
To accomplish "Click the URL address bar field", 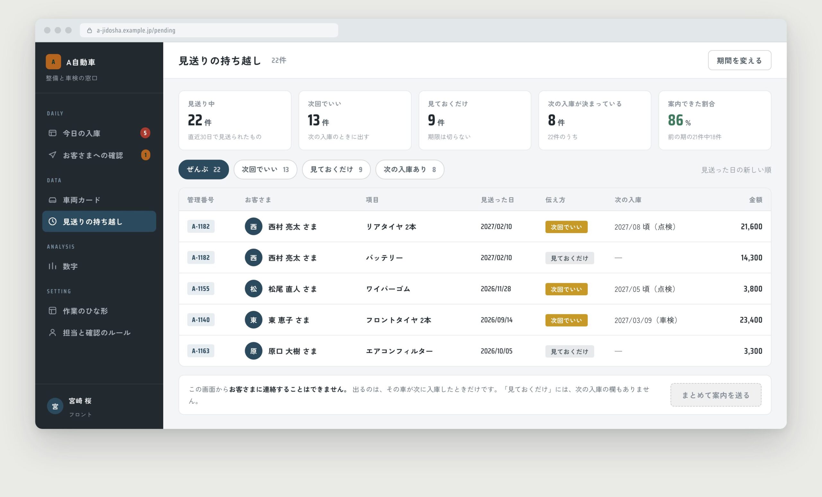I will click(x=209, y=31).
